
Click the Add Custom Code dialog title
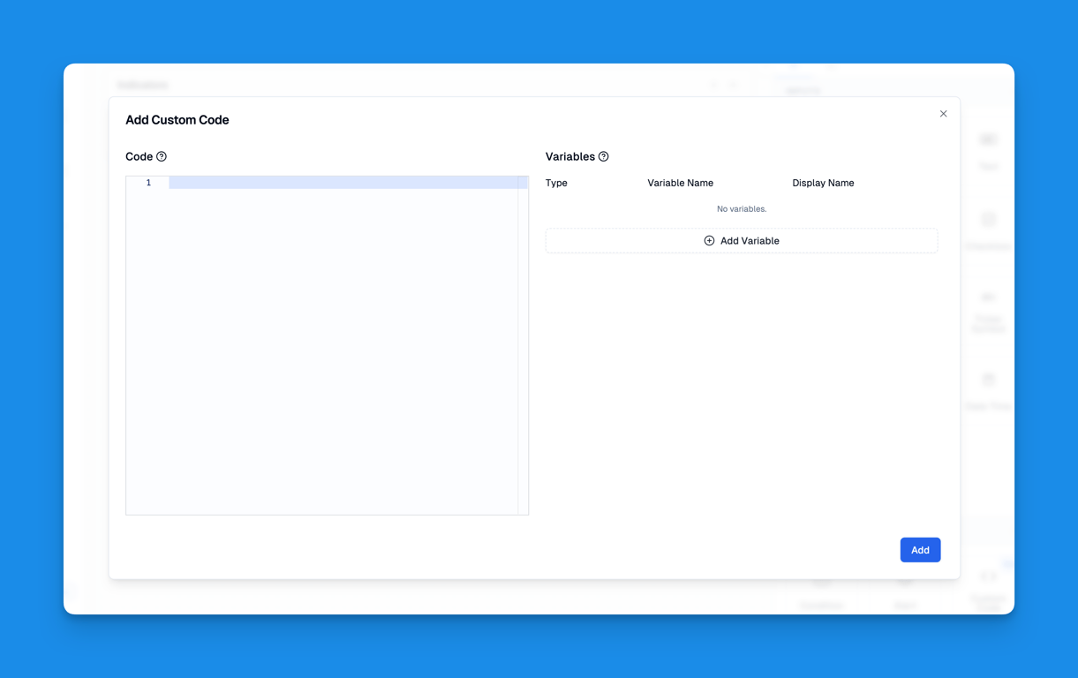pyautogui.click(x=177, y=120)
